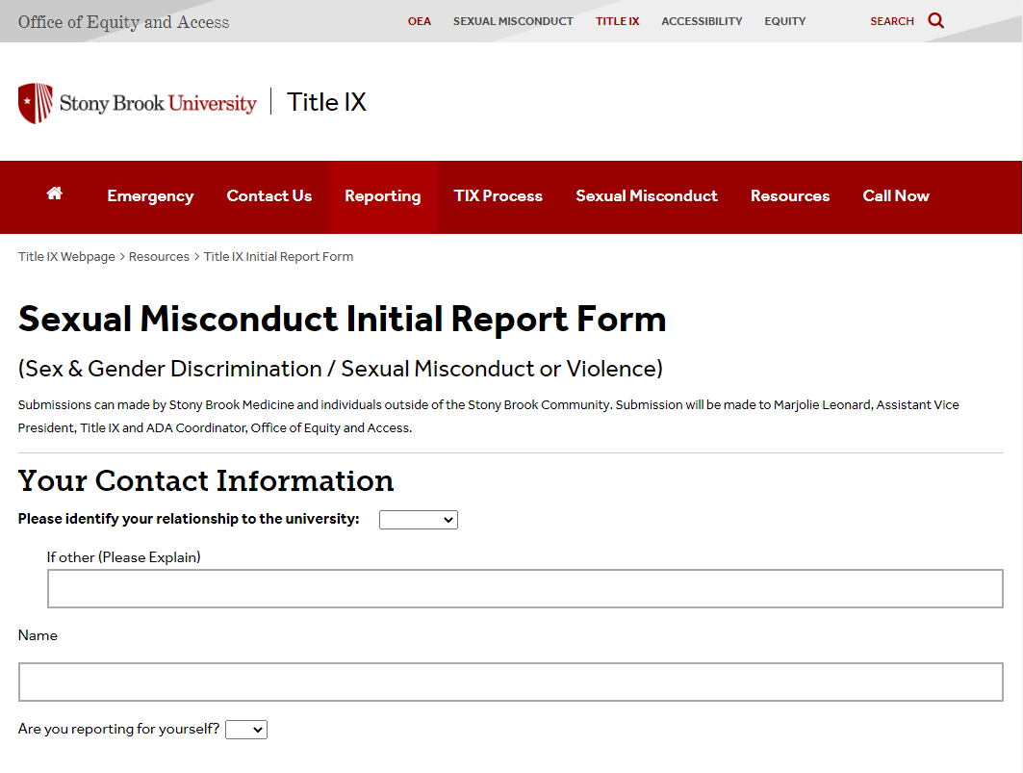
Task: Click the 'If other (Please Explain)' text box
Action: point(526,588)
